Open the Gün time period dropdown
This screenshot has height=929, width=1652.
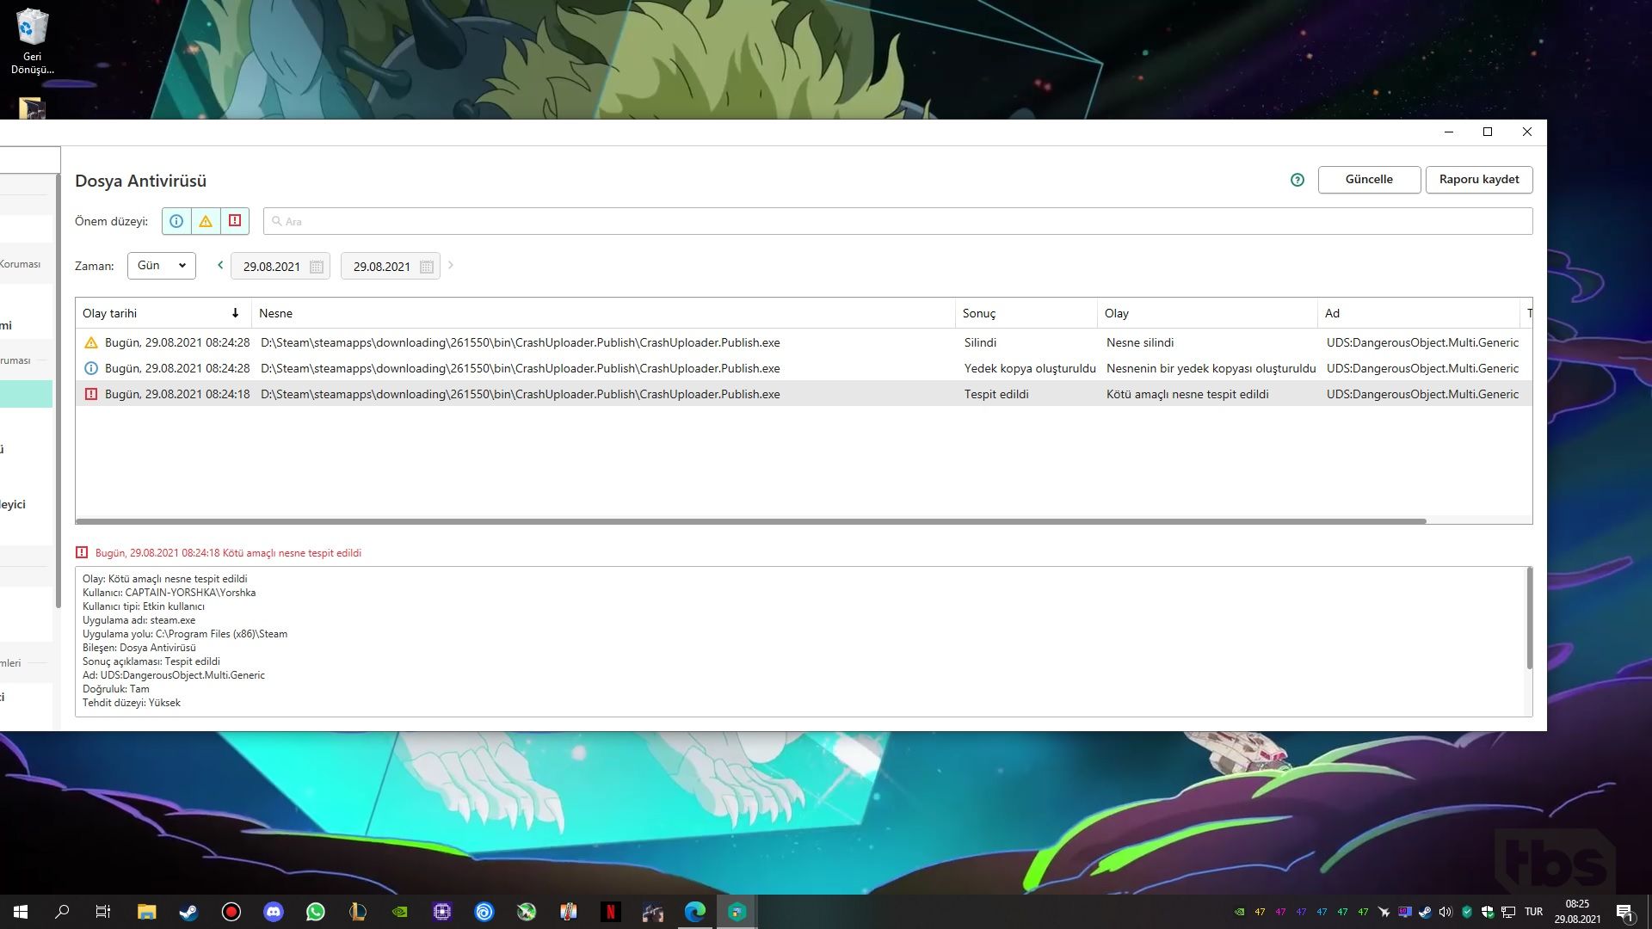point(162,266)
